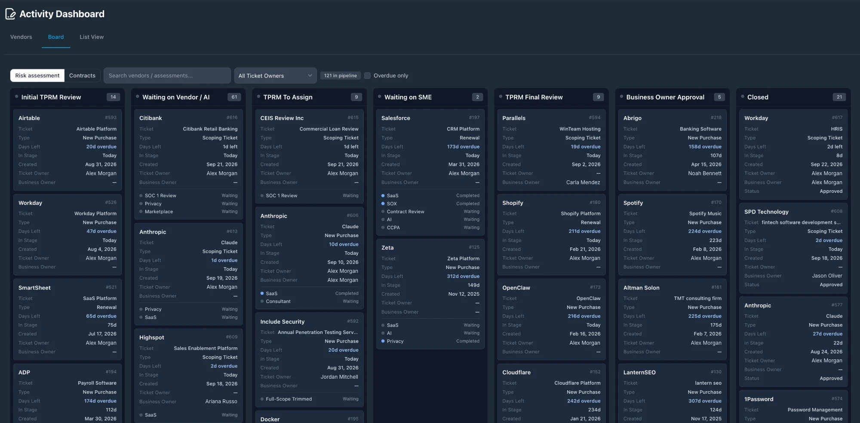The height and width of the screenshot is (423, 860).
Task: Open the All Ticket Owners dropdown
Action: pyautogui.click(x=275, y=76)
